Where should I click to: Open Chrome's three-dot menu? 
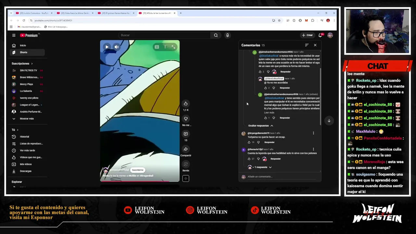pos(334,20)
